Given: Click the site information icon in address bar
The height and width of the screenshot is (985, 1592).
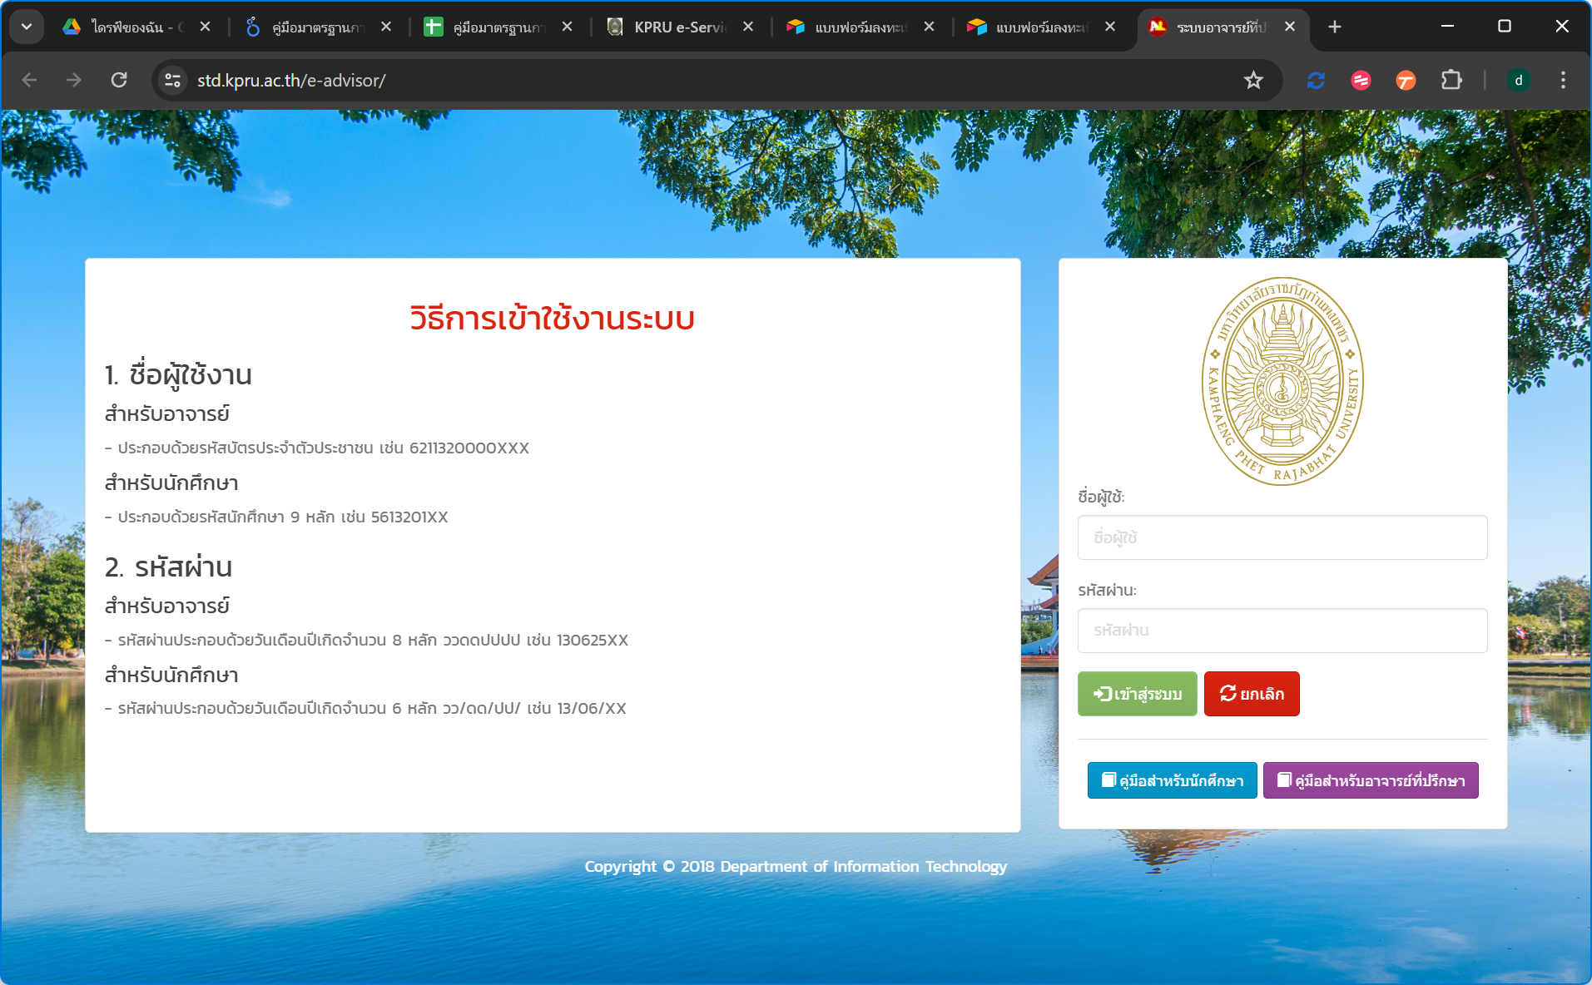Looking at the screenshot, I should tap(172, 80).
